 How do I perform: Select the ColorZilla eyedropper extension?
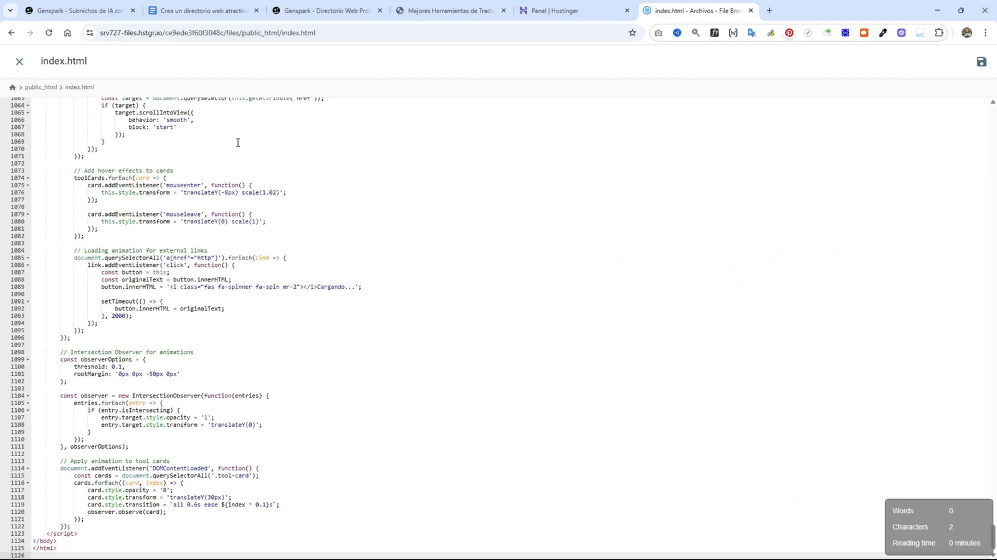coord(882,32)
